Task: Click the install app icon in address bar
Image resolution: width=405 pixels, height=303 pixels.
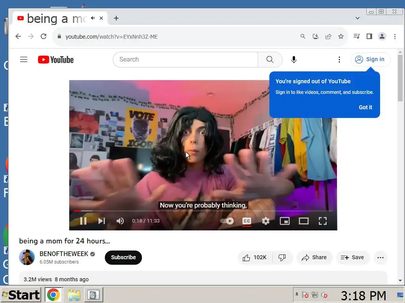Action: [x=315, y=36]
